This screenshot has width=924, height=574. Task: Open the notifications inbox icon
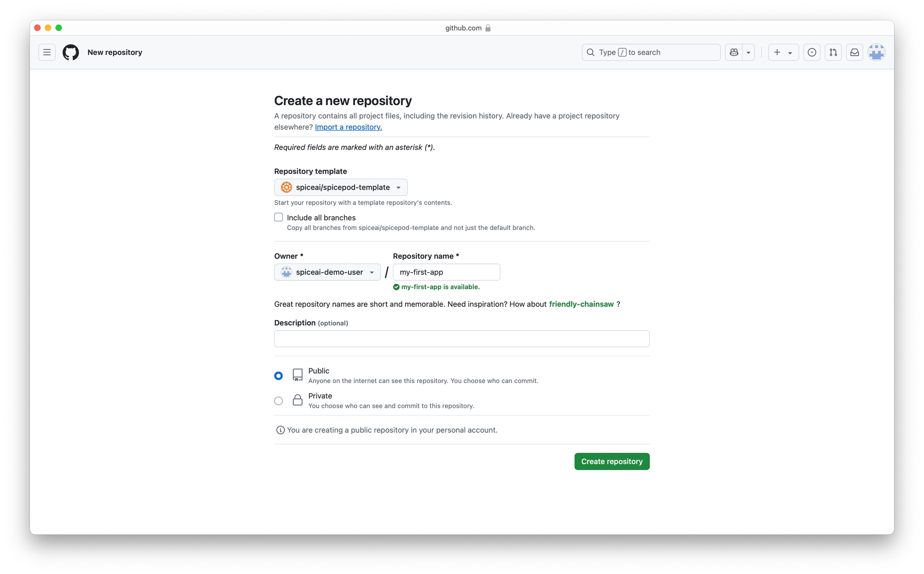point(854,52)
